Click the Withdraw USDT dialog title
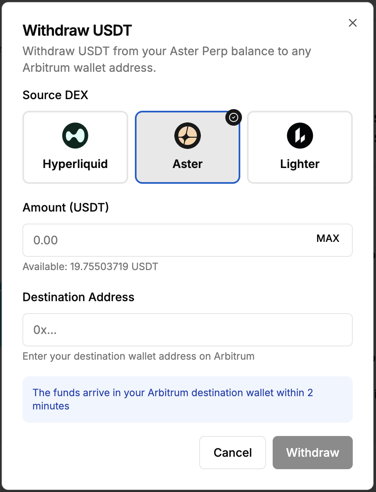 (x=77, y=30)
